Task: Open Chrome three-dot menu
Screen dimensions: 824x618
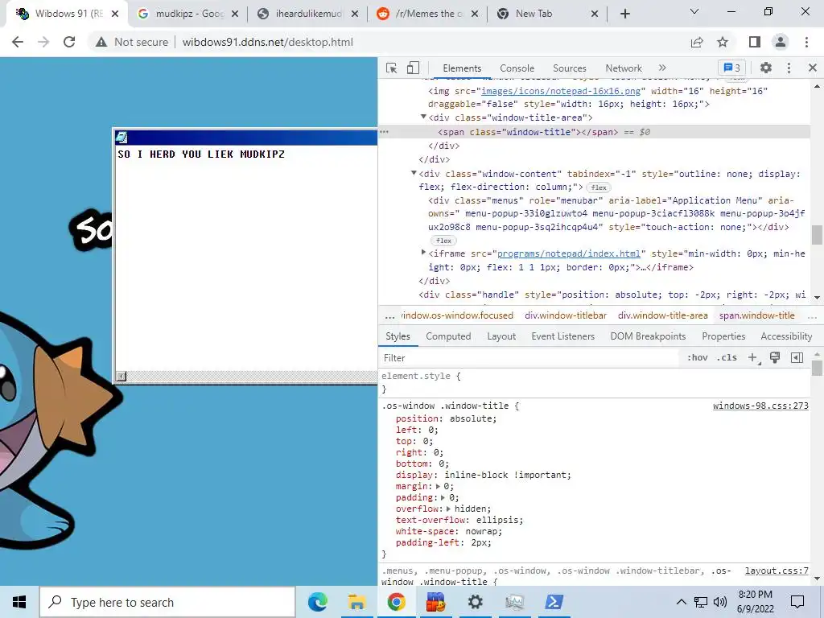Action: tap(806, 42)
